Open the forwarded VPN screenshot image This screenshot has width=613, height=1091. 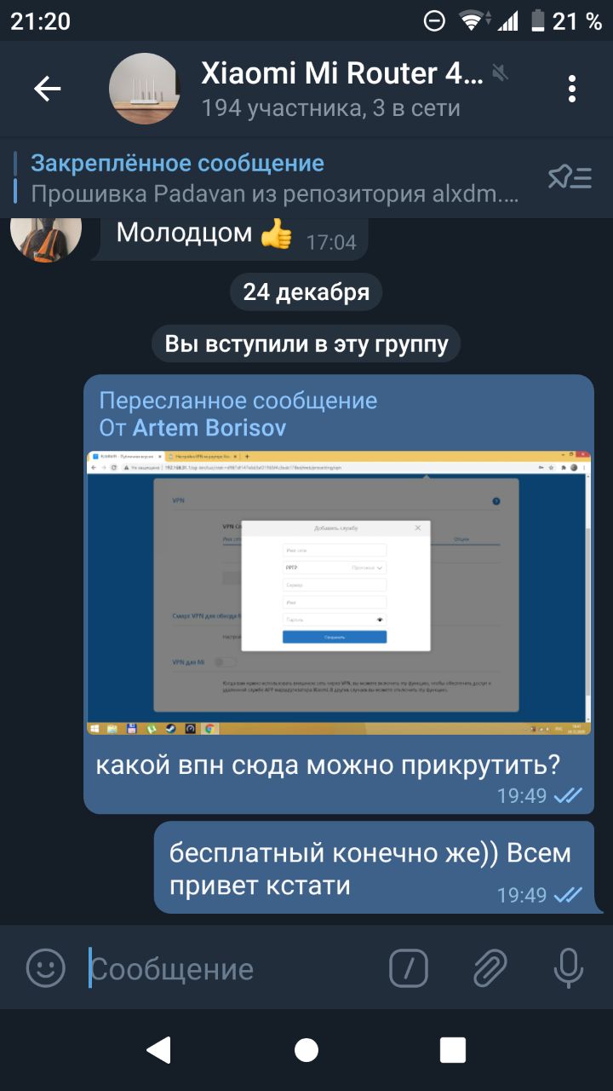339,593
